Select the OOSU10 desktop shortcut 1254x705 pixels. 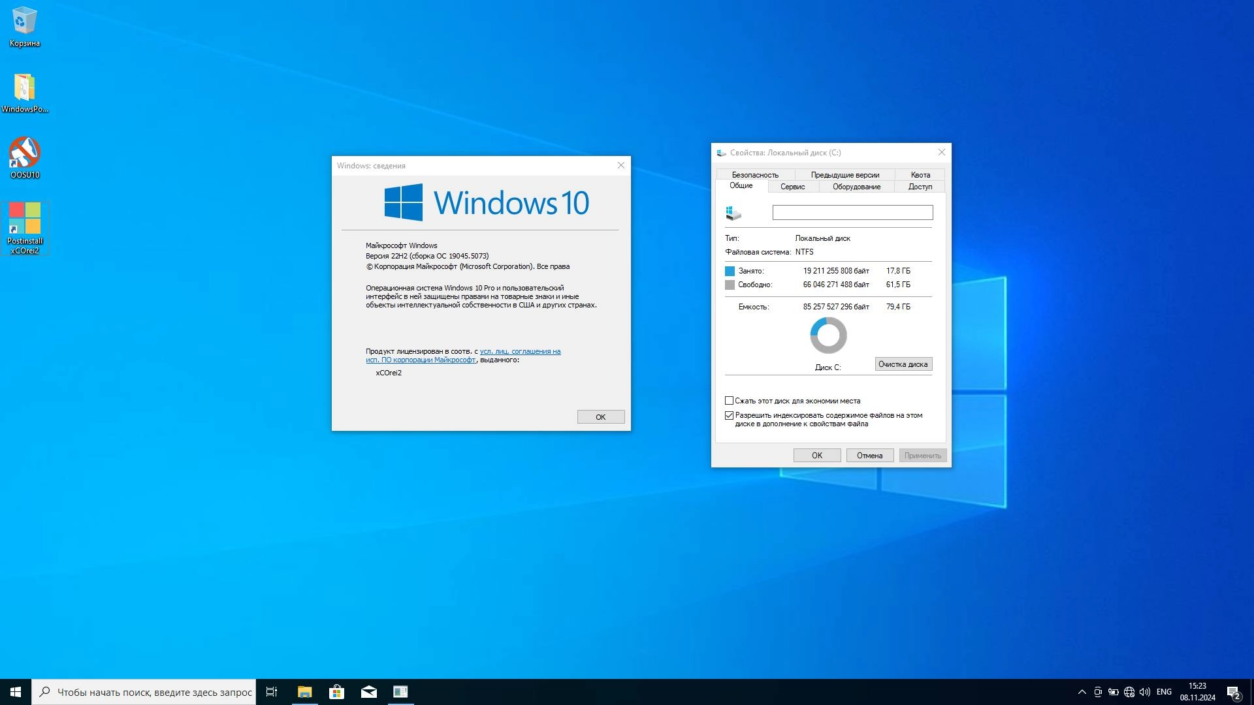(24, 158)
